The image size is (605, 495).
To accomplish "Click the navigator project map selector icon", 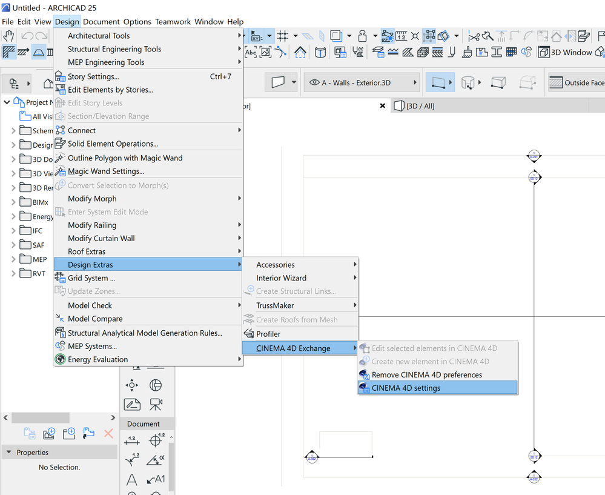I will coord(16,83).
